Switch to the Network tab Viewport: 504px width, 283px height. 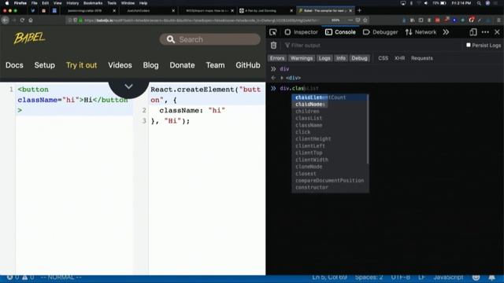pyautogui.click(x=421, y=32)
